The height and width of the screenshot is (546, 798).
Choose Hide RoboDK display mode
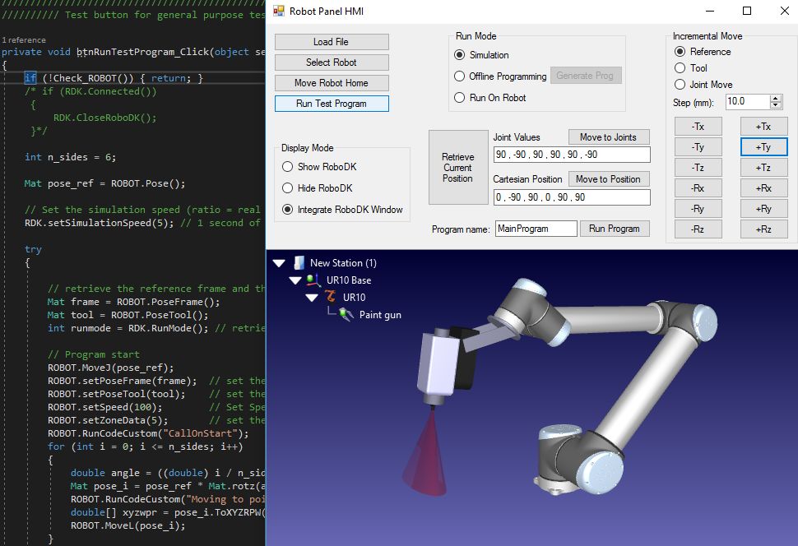coord(288,188)
